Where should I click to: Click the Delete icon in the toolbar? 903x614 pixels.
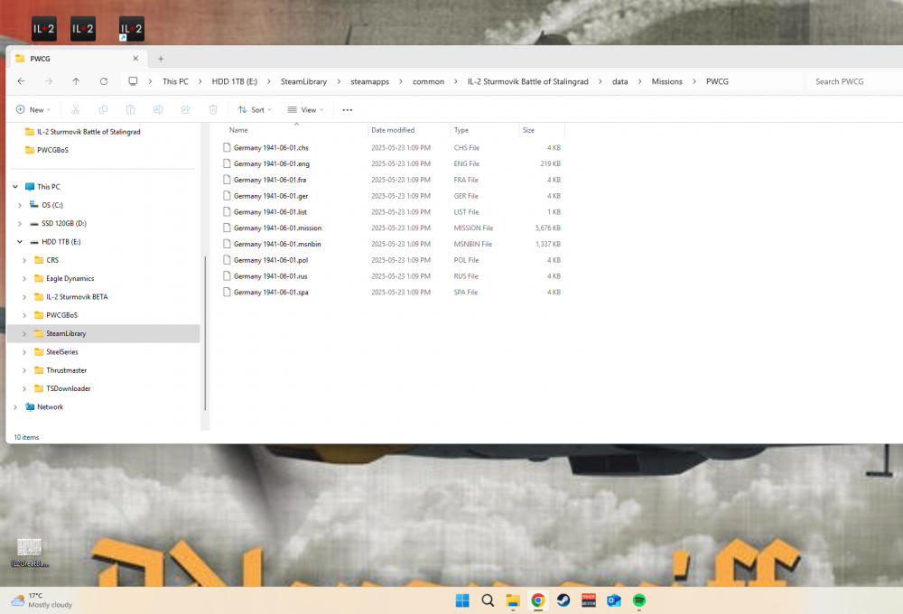(x=212, y=109)
